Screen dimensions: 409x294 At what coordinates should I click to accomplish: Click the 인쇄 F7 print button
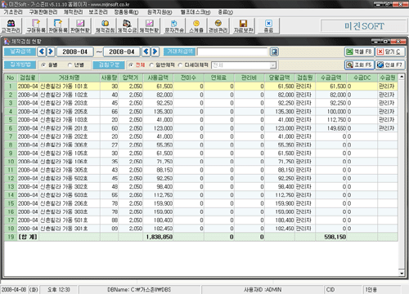(x=390, y=65)
